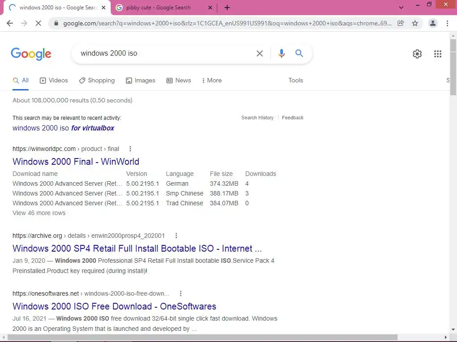Click the winworldpc.com URL breadcrumb
This screenshot has width=457, height=342.
(66, 149)
